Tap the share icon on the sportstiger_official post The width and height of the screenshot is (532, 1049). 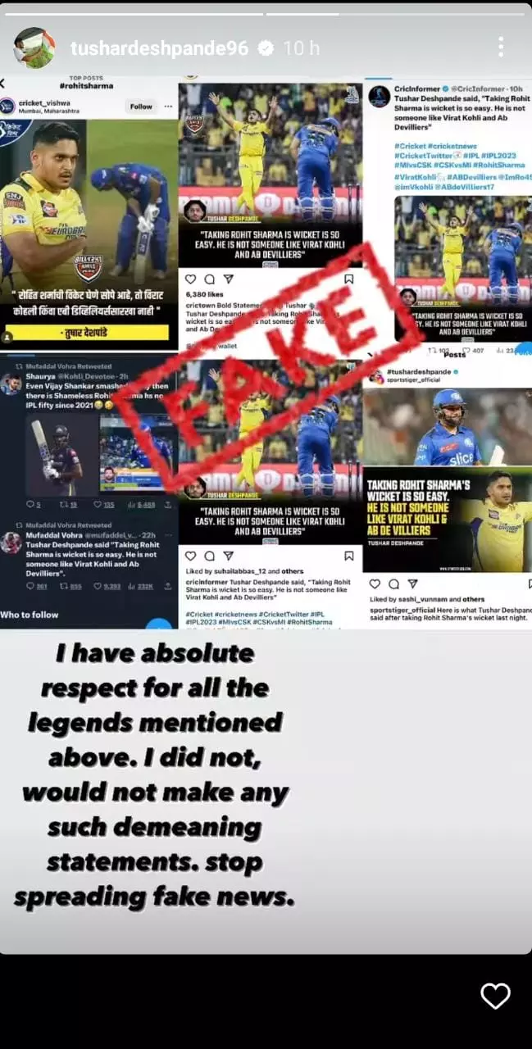pos(412,584)
